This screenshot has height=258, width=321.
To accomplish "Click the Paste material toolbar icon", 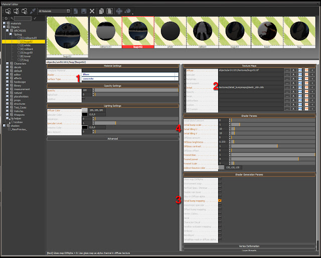I will tap(110, 11).
